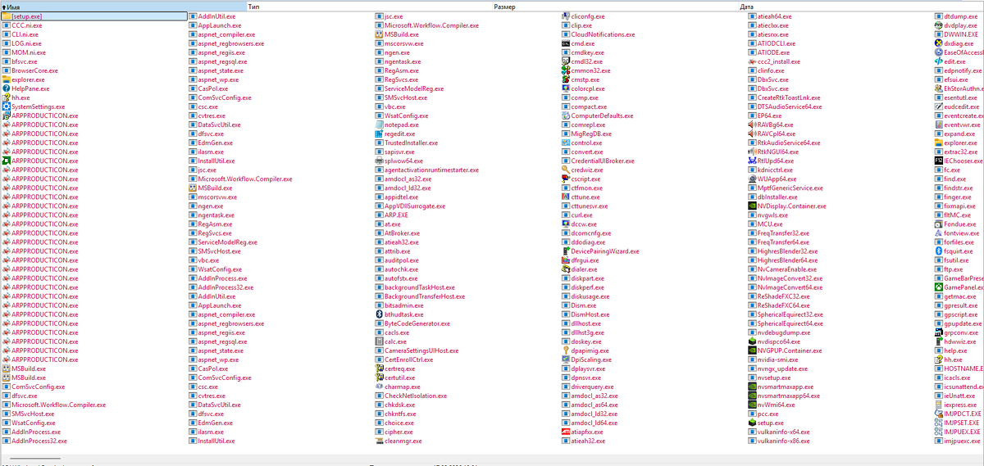Select the file driverquery.exe
984x466 pixels.
pyautogui.click(x=592, y=387)
